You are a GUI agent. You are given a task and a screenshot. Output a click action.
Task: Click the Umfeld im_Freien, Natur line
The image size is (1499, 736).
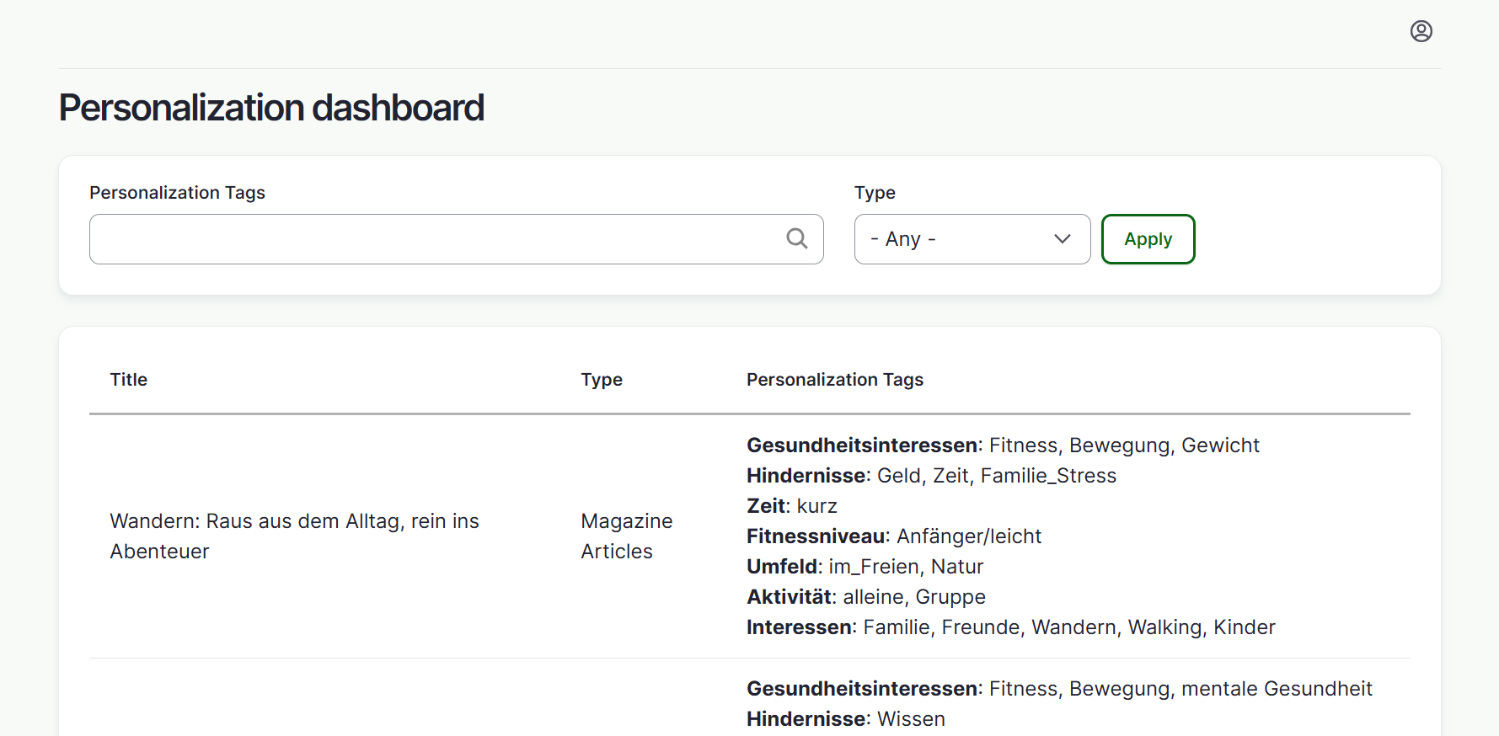coord(865,567)
